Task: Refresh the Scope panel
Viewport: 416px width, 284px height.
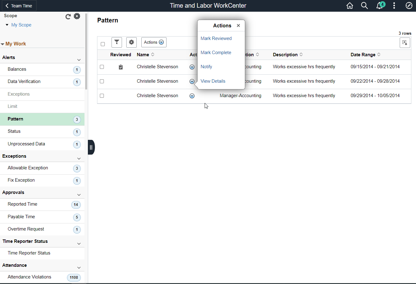Action: 68,17
